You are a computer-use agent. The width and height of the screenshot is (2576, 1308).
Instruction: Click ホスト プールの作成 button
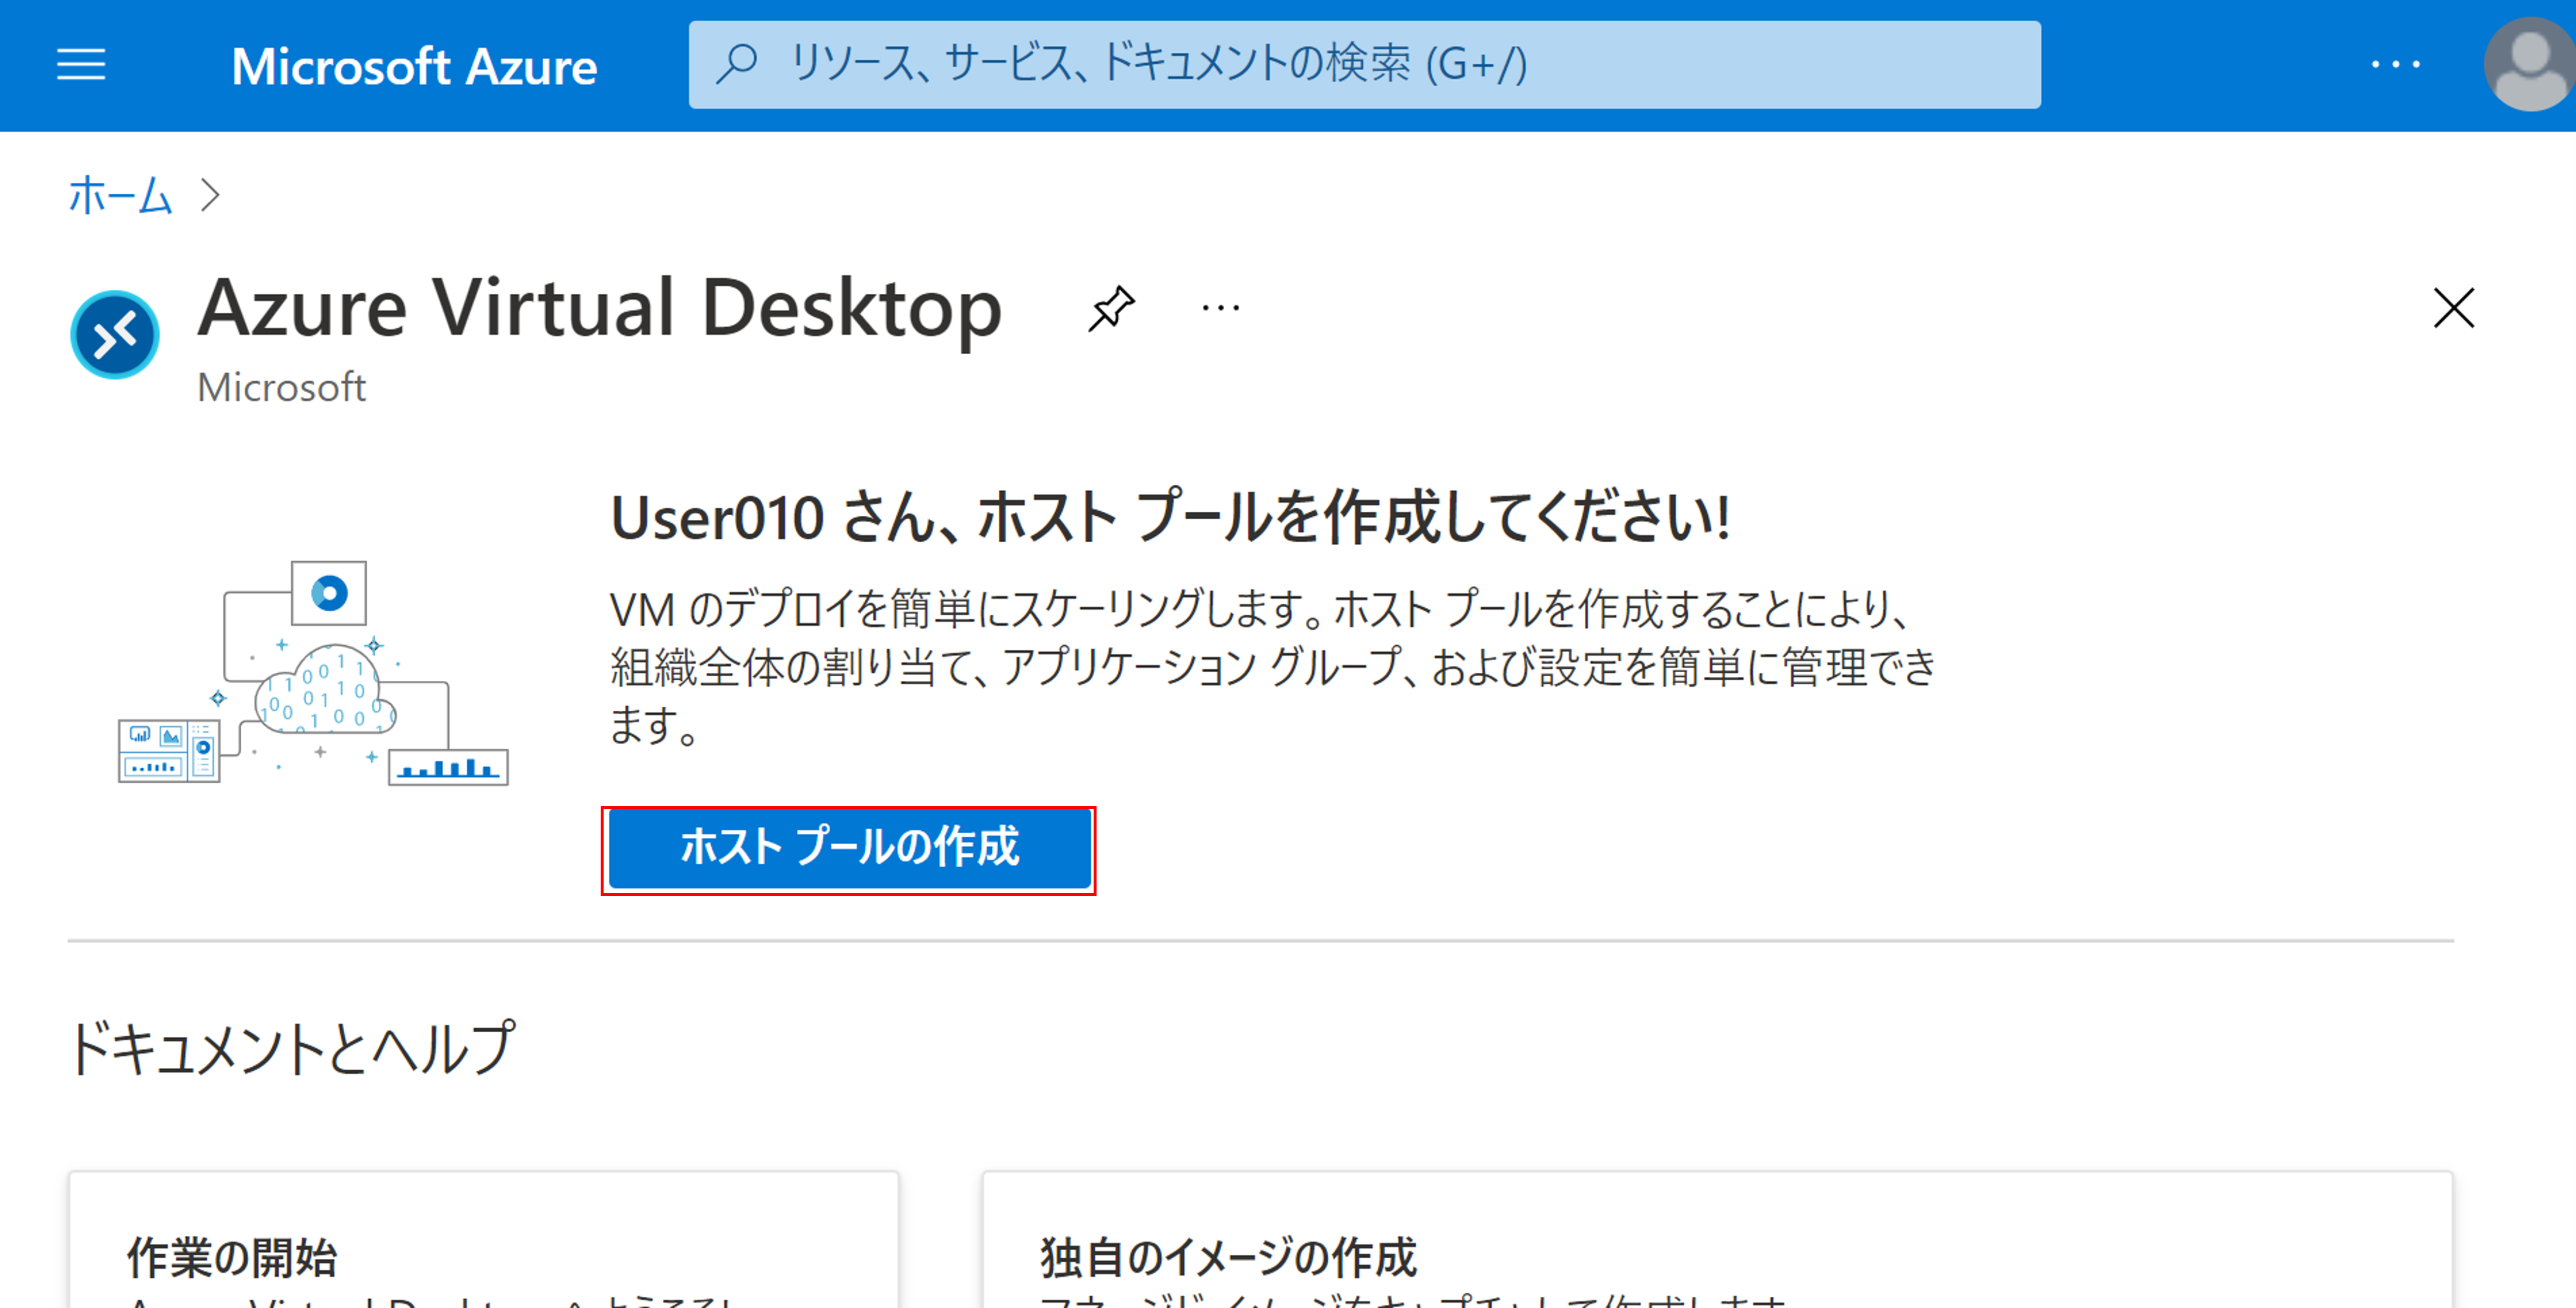[x=848, y=849]
